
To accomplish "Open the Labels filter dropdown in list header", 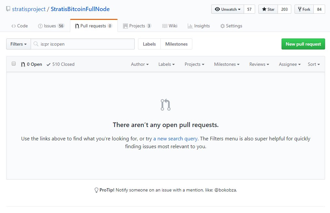I will (x=167, y=64).
